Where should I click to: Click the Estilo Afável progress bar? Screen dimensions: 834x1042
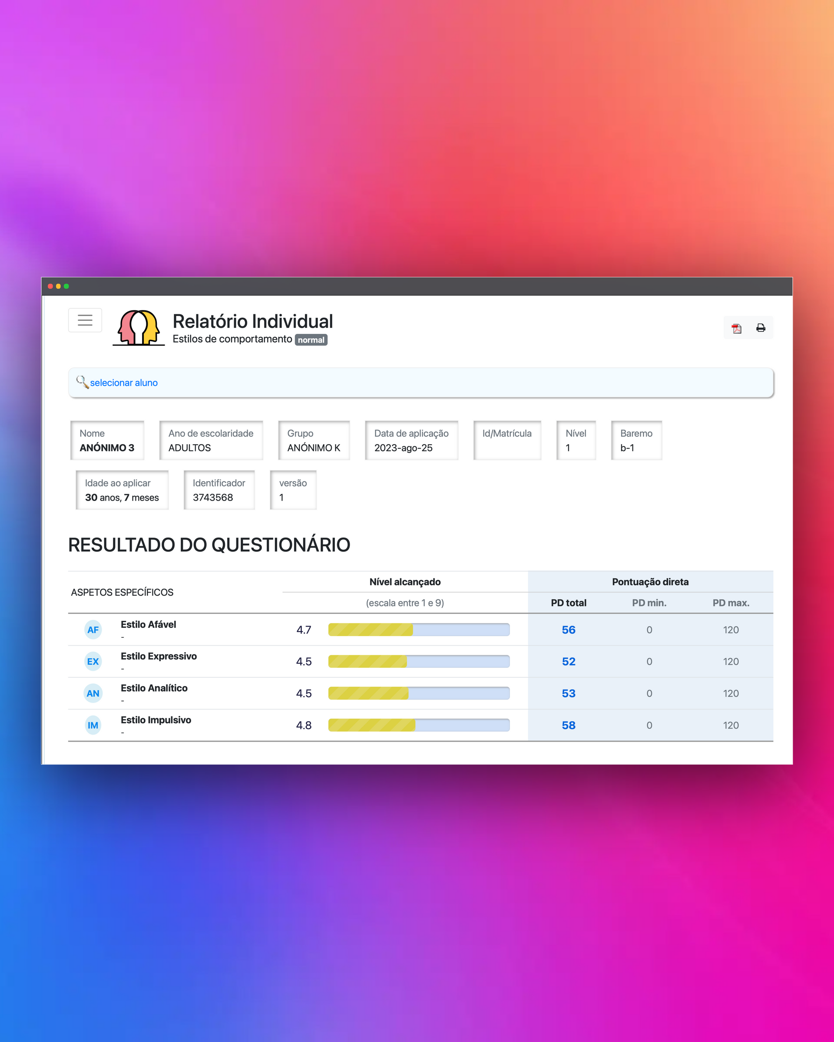[x=419, y=630]
